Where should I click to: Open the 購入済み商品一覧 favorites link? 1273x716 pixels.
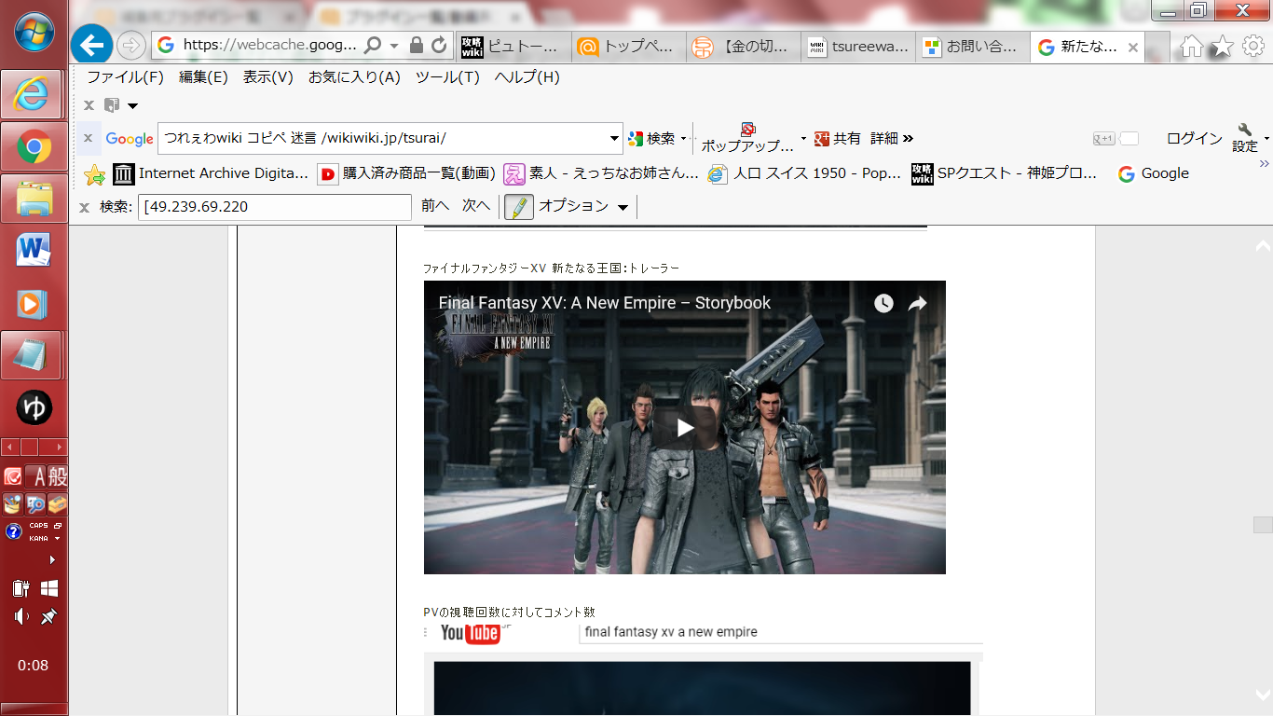click(x=407, y=174)
